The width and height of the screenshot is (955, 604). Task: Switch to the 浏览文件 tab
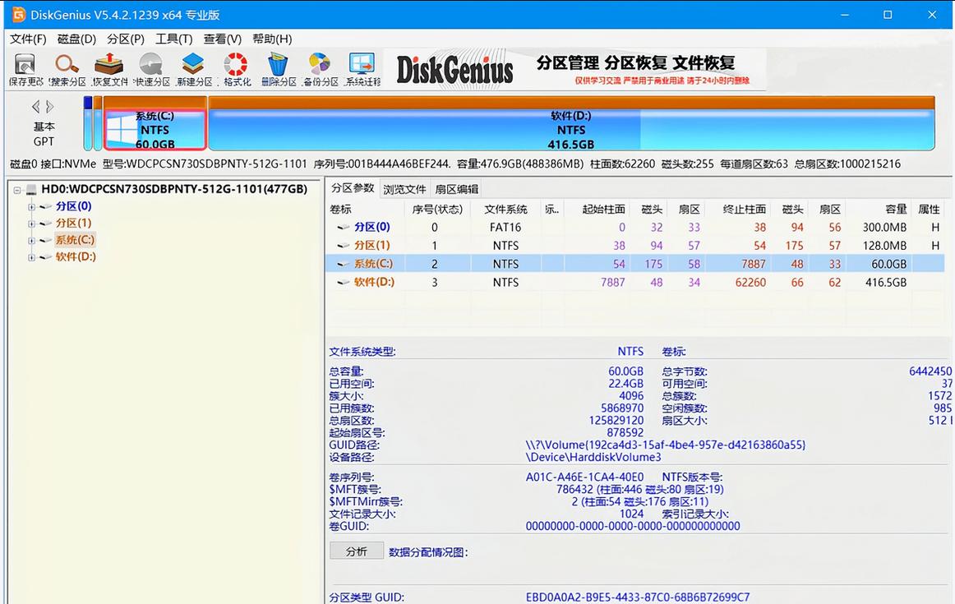(x=404, y=189)
